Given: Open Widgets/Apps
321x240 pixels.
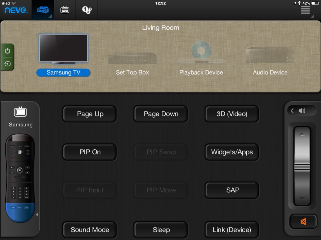Looking at the screenshot, I should (x=232, y=152).
